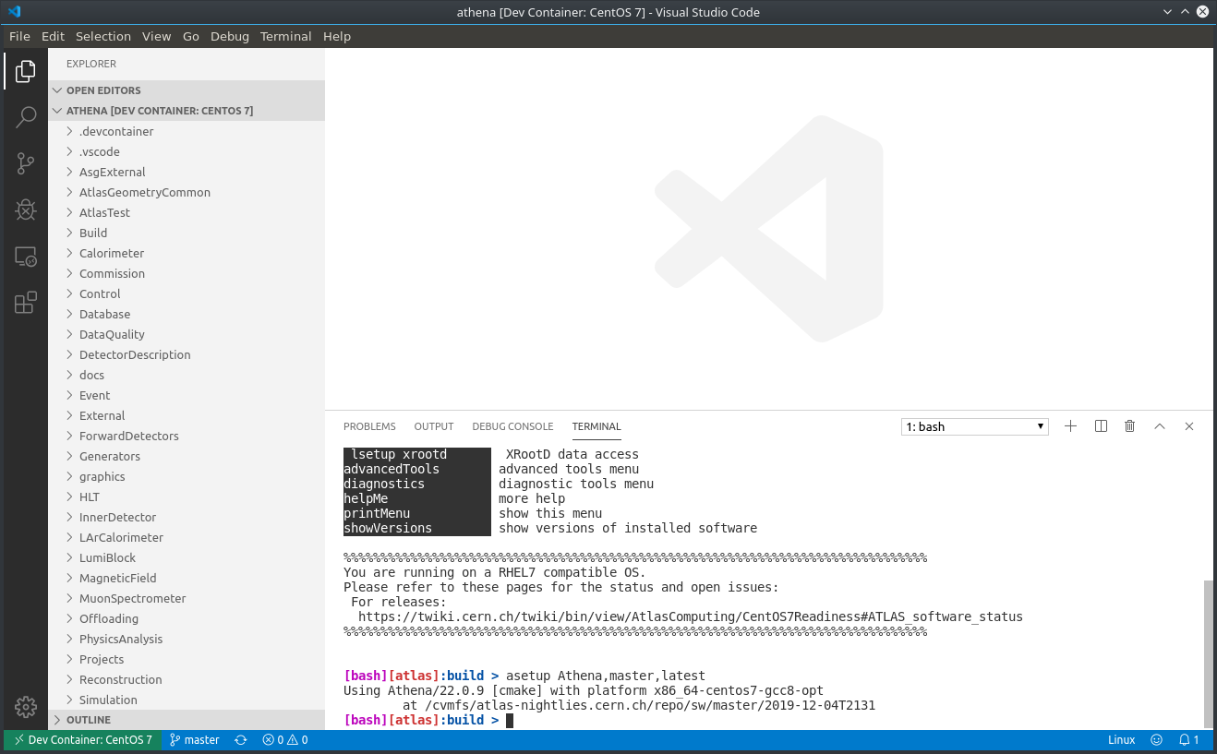Collapse the ATHENA workspace folder section
The image size is (1217, 754).
pos(187,111)
